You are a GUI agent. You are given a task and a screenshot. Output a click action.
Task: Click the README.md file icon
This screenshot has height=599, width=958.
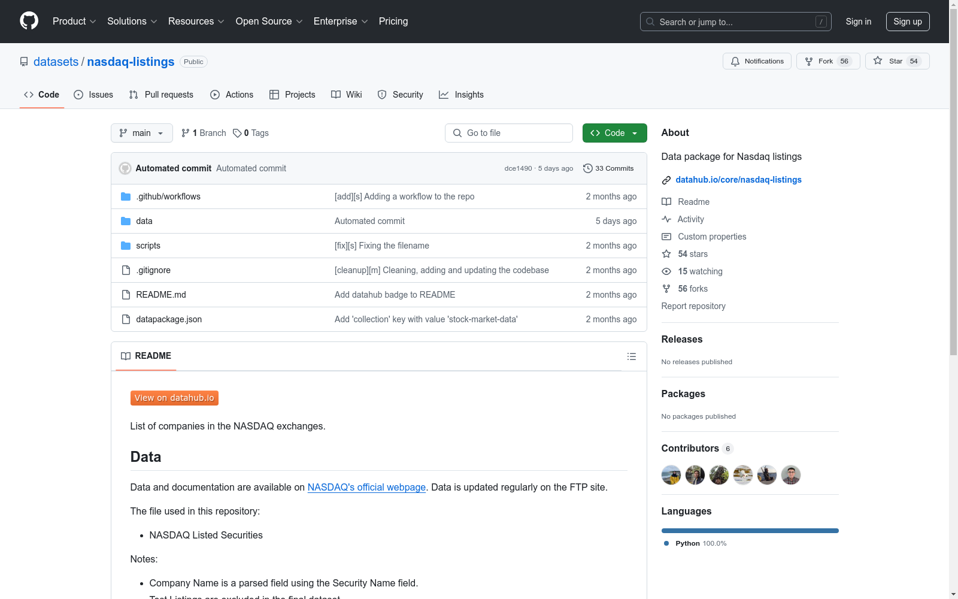pyautogui.click(x=126, y=295)
